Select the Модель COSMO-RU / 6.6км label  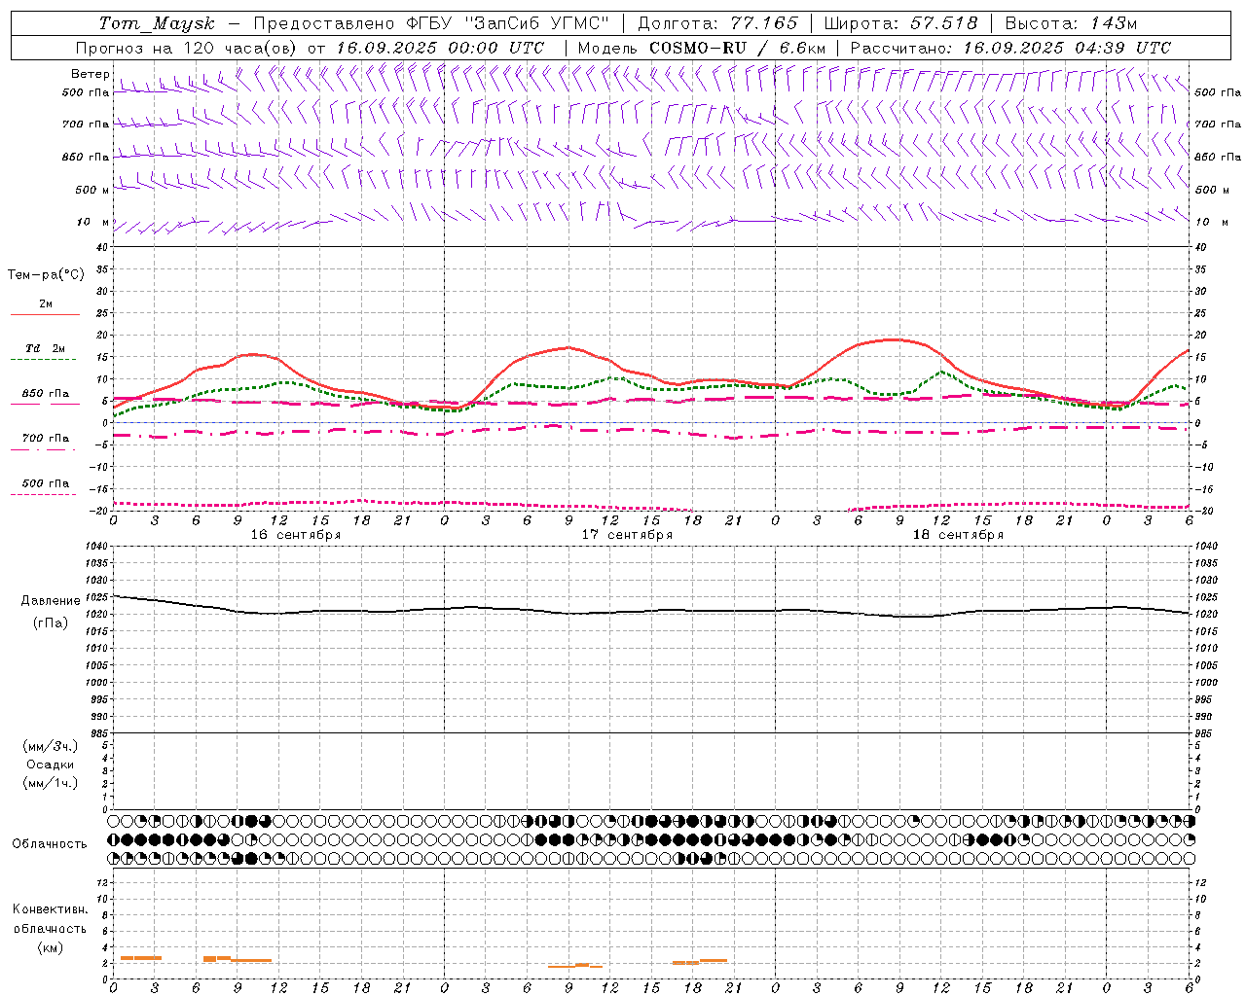tap(702, 48)
